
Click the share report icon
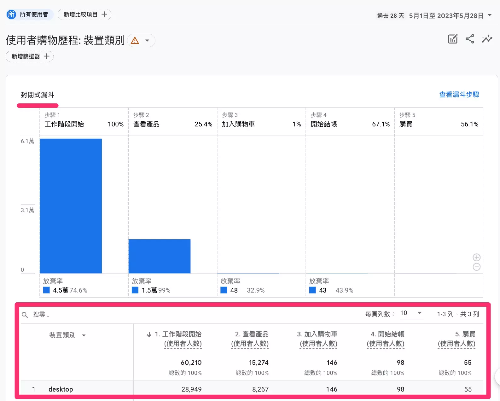pos(470,39)
